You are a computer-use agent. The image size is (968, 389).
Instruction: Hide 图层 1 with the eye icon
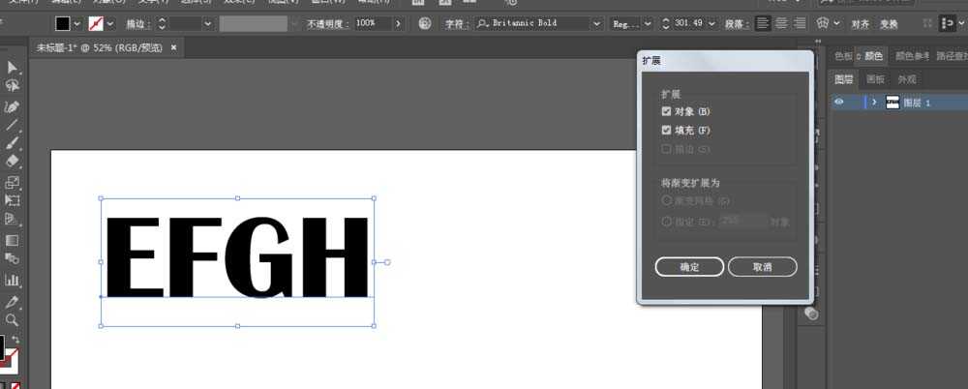click(x=838, y=103)
